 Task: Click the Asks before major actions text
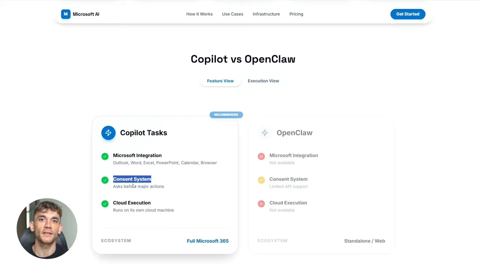coord(138,186)
